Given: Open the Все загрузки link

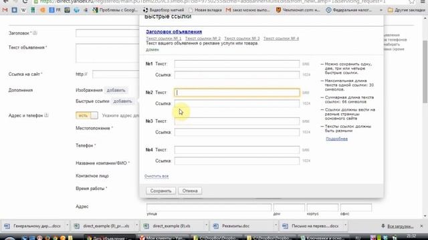Looking at the screenshot, I should [x=400, y=226].
